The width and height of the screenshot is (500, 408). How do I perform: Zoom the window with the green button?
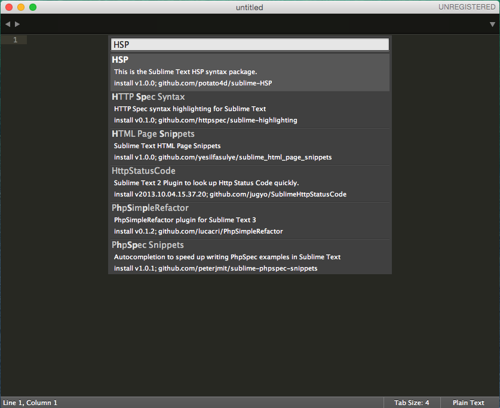click(33, 7)
